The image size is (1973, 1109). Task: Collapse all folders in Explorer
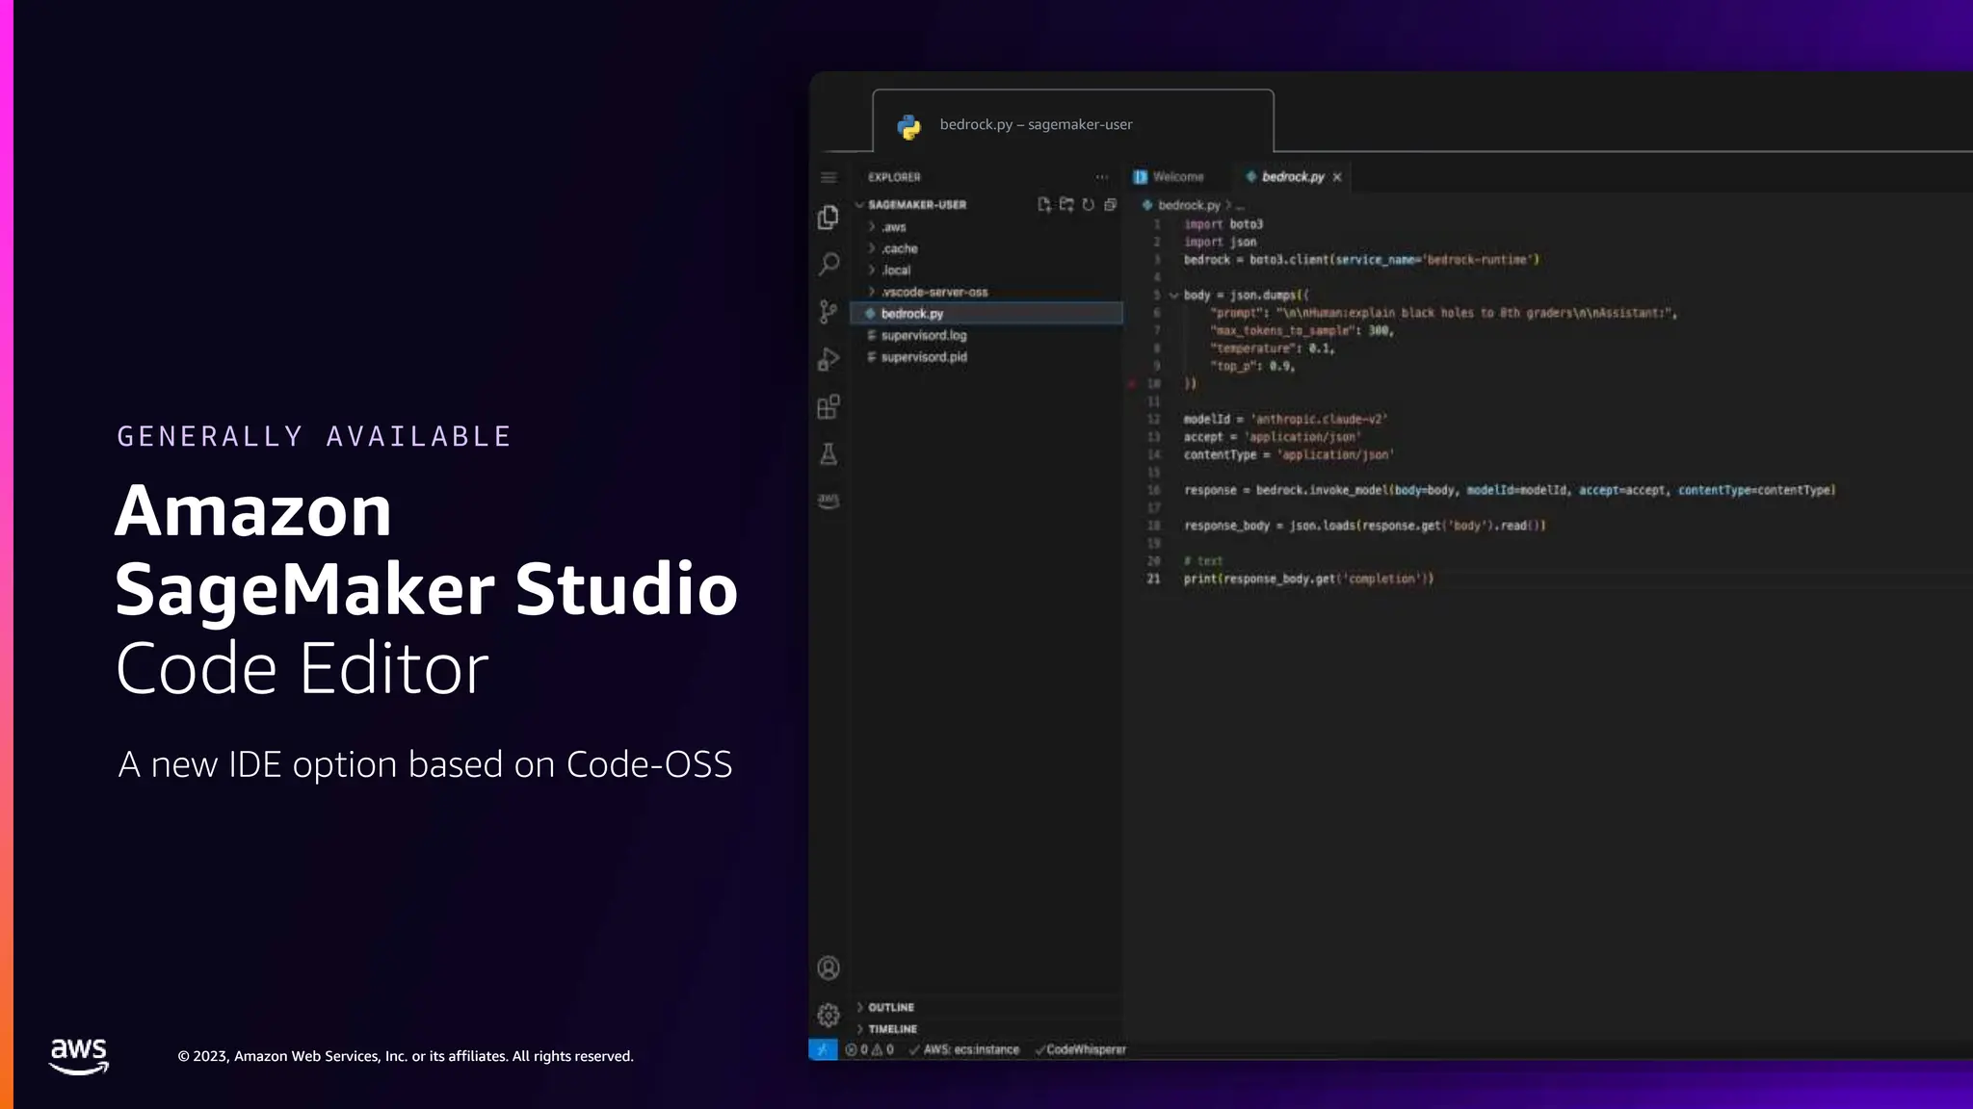[x=1110, y=204]
